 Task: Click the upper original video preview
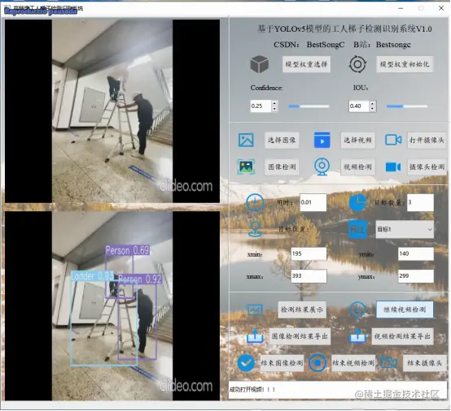(112, 111)
